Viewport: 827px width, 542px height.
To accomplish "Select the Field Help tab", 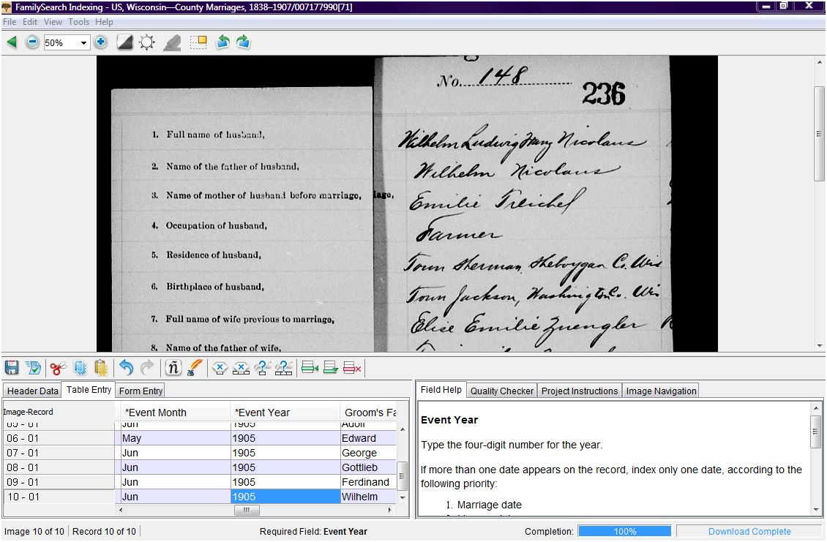I will (x=441, y=389).
